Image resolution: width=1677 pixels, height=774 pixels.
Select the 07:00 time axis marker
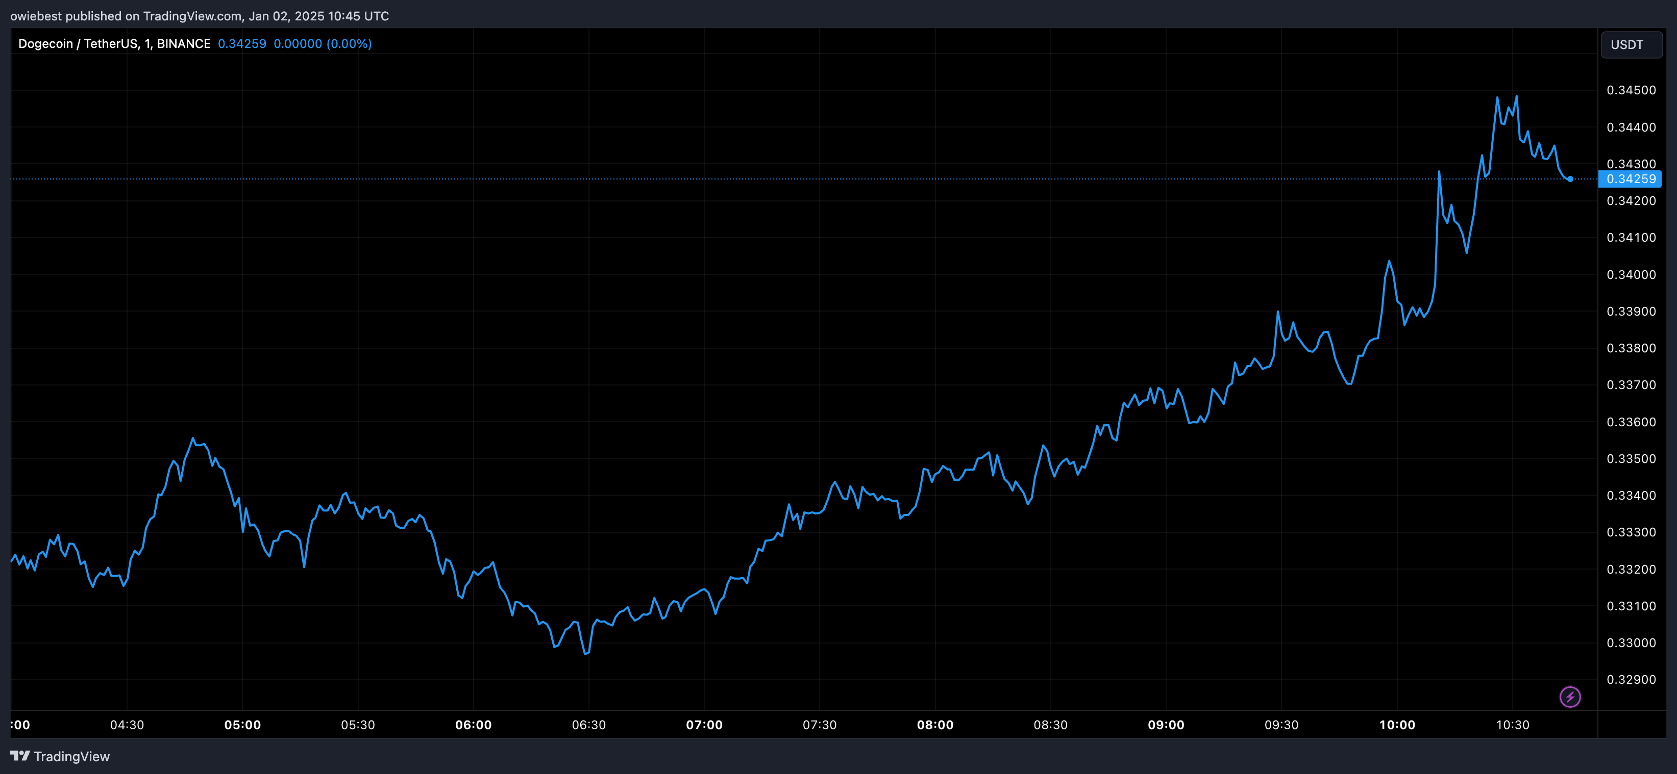click(x=704, y=725)
